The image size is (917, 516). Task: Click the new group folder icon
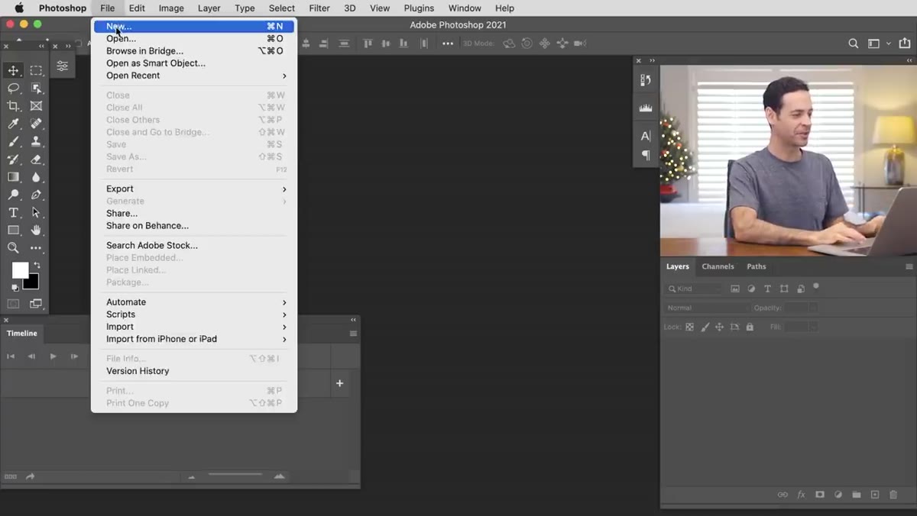click(857, 495)
